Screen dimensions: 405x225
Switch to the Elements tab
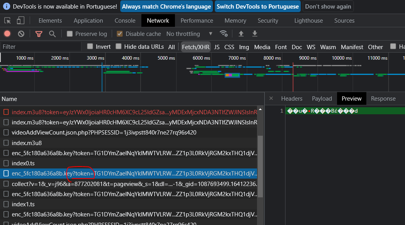point(50,21)
